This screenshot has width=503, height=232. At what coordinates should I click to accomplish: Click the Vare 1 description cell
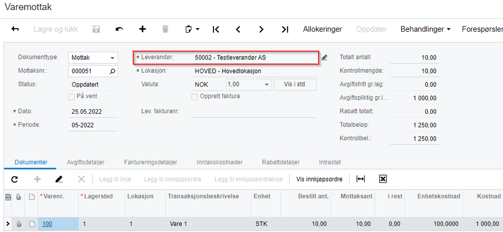point(208,224)
